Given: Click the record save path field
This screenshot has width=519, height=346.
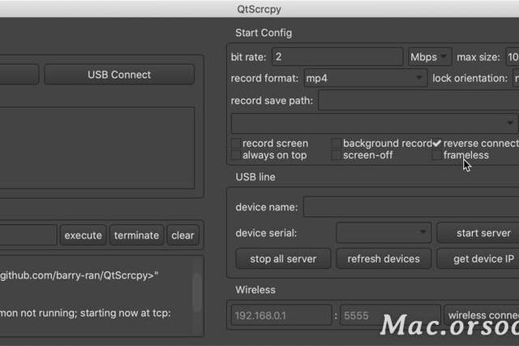Looking at the screenshot, I should coord(418,101).
